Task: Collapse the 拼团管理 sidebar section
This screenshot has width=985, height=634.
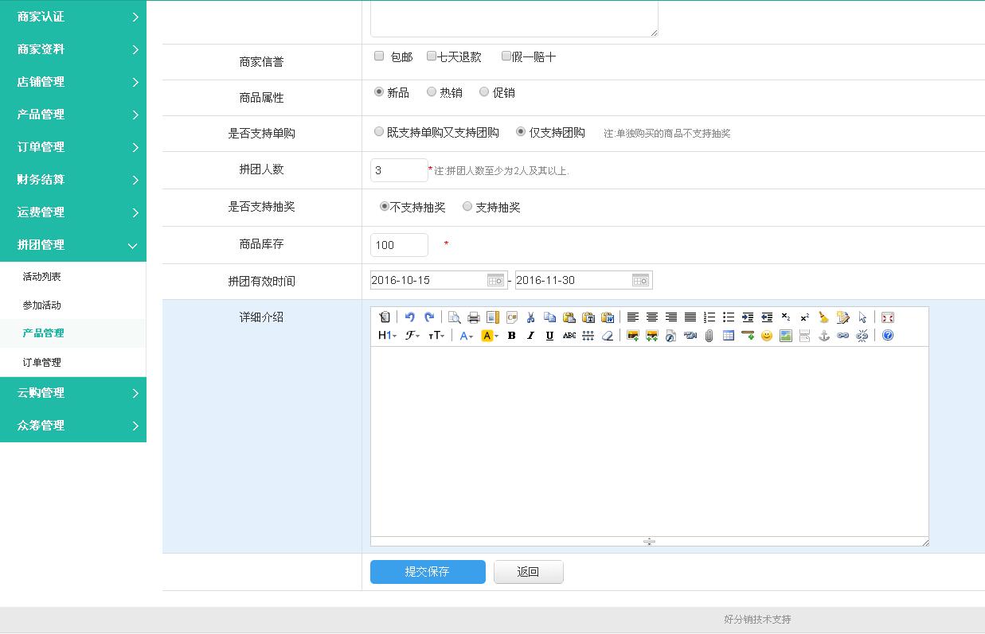Action: coord(73,245)
